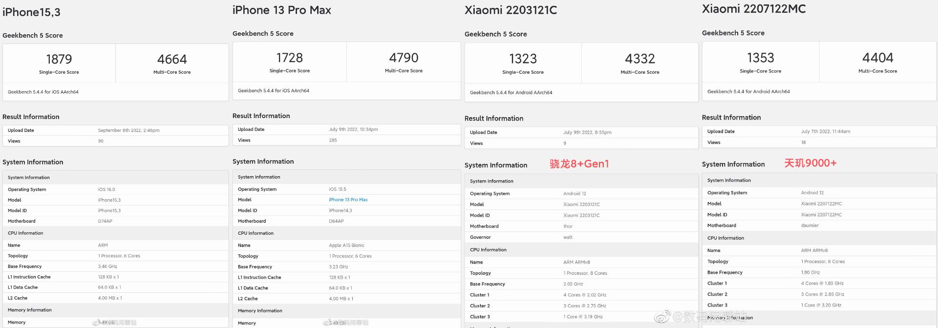Click the Weibo logo watermark at bottom right
Viewport: 938px width, 328px height.
[662, 317]
